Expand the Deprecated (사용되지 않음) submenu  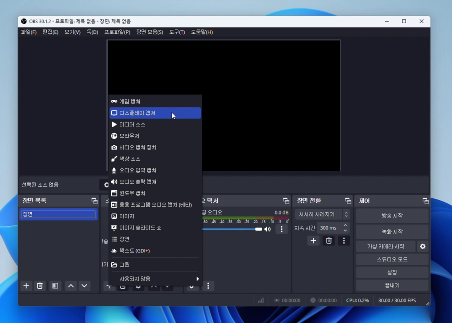tap(155, 279)
